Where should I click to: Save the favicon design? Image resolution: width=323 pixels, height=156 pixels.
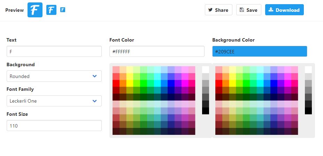(x=248, y=10)
